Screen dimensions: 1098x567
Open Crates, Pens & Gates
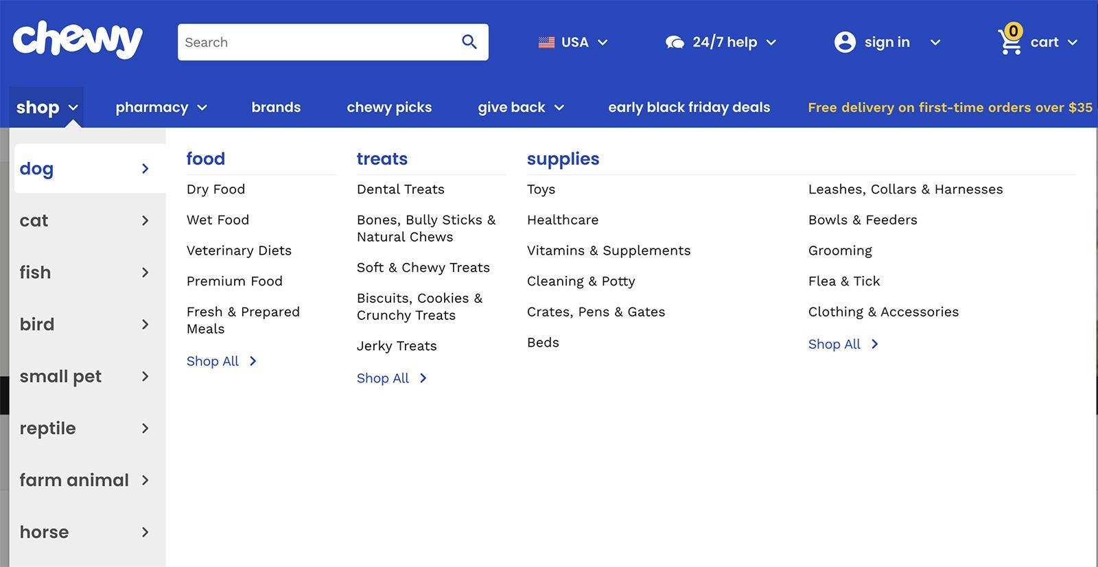[x=596, y=312]
